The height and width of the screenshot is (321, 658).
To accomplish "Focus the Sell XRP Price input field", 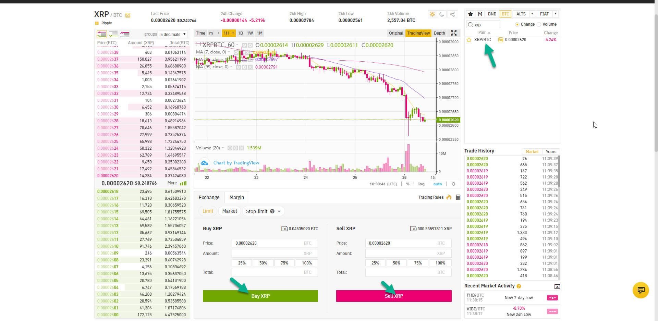I will click(x=408, y=243).
